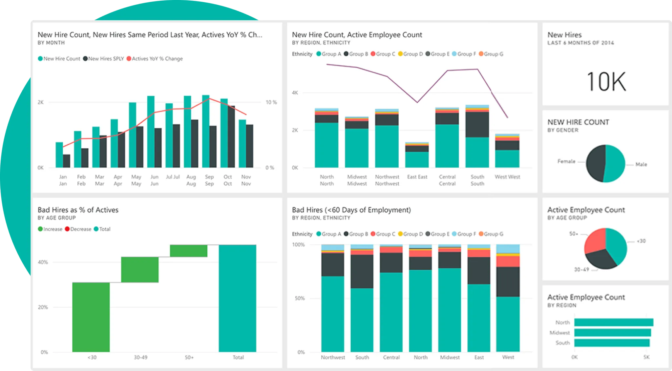Click the Jan month label on monthly chart
The width and height of the screenshot is (672, 371).
(x=63, y=180)
